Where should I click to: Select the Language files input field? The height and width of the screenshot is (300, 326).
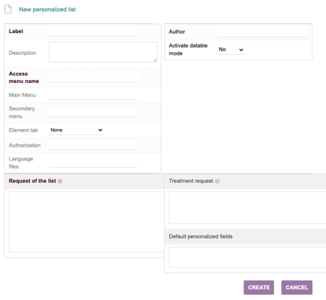click(x=93, y=162)
